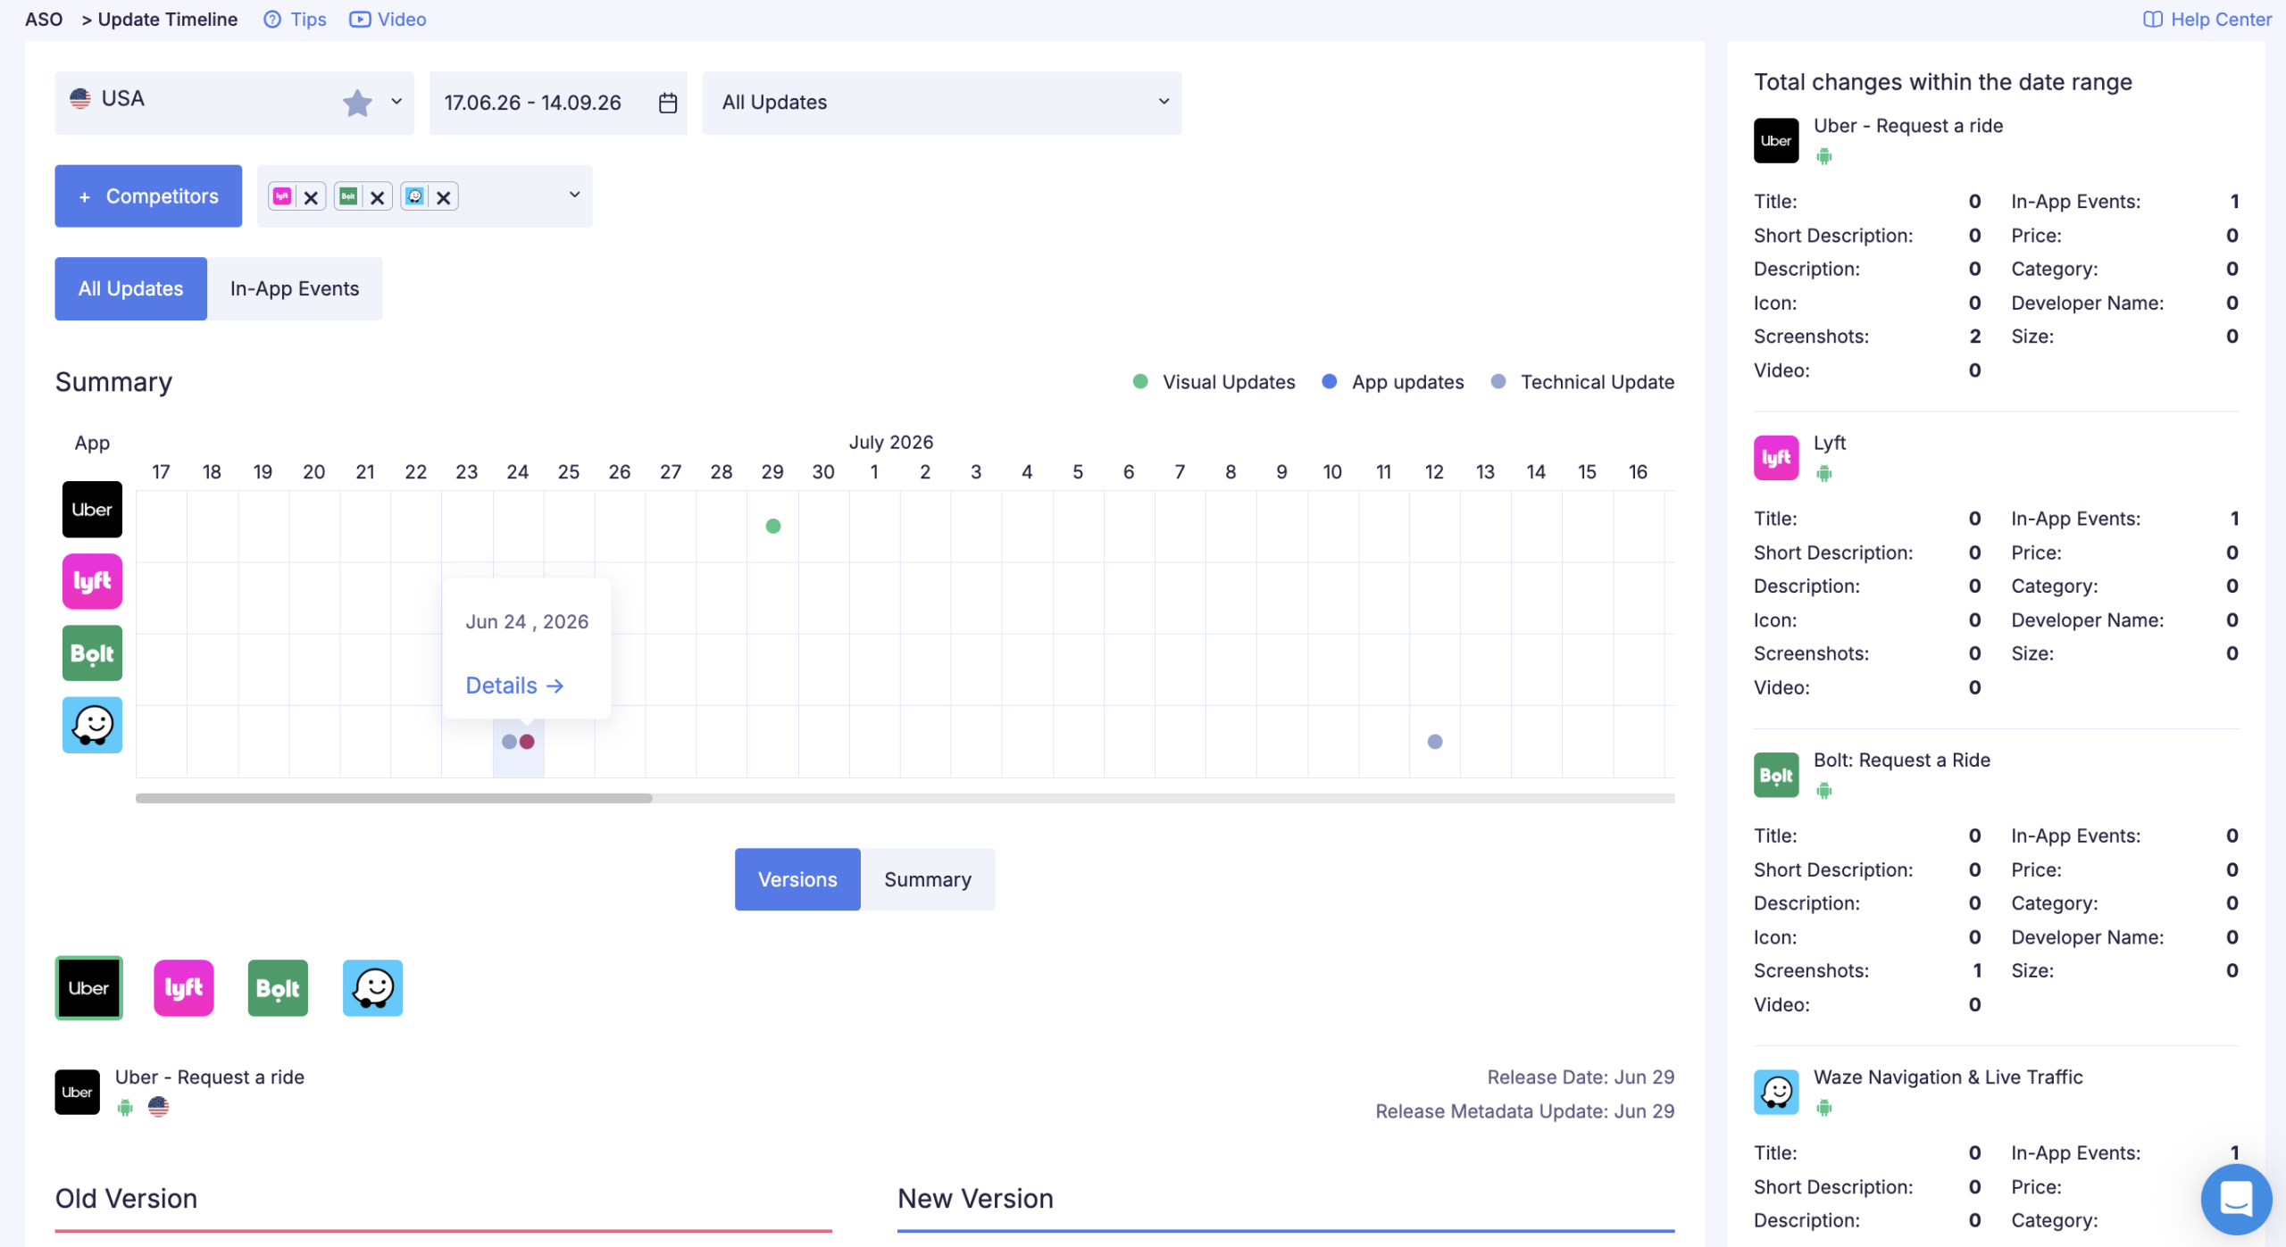This screenshot has width=2286, height=1247.
Task: Open the date range 17.06.26 - 14.09.26 field
Action: coord(558,103)
